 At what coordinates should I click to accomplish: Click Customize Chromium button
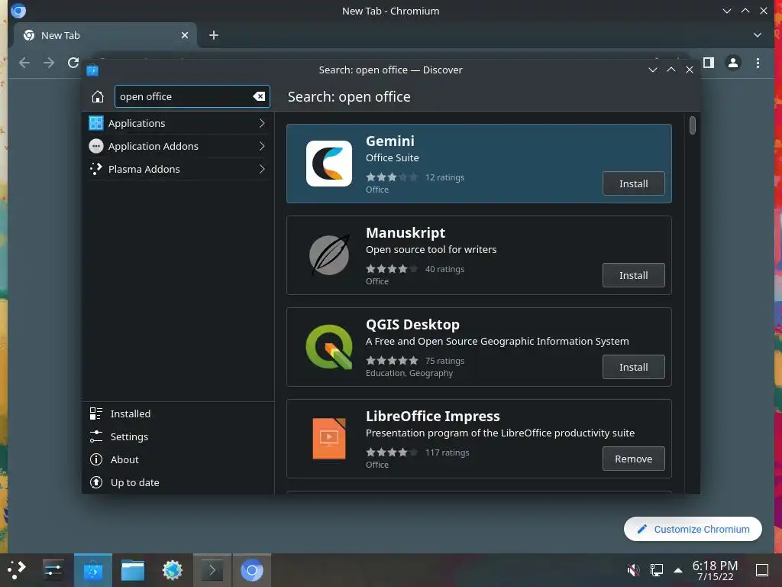(x=693, y=529)
